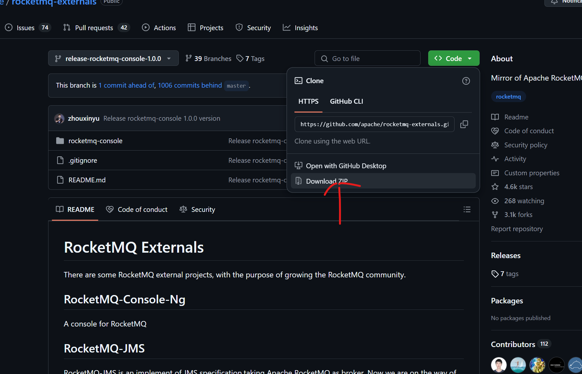Open the .gitignore file
582x374 pixels.
click(x=83, y=160)
